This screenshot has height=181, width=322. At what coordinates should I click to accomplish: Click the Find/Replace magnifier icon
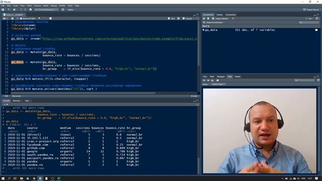tap(39, 19)
